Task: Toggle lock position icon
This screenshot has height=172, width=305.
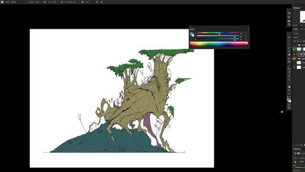Action: [x=304, y=41]
